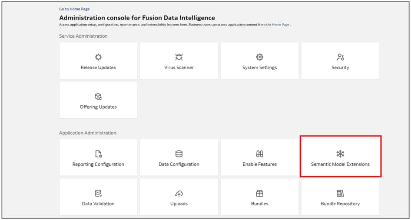
Task: Click the Bundles gift box icon
Action: (260, 193)
